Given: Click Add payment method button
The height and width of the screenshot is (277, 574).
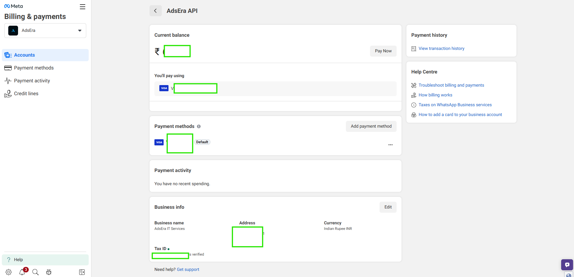Looking at the screenshot, I should click(x=371, y=126).
